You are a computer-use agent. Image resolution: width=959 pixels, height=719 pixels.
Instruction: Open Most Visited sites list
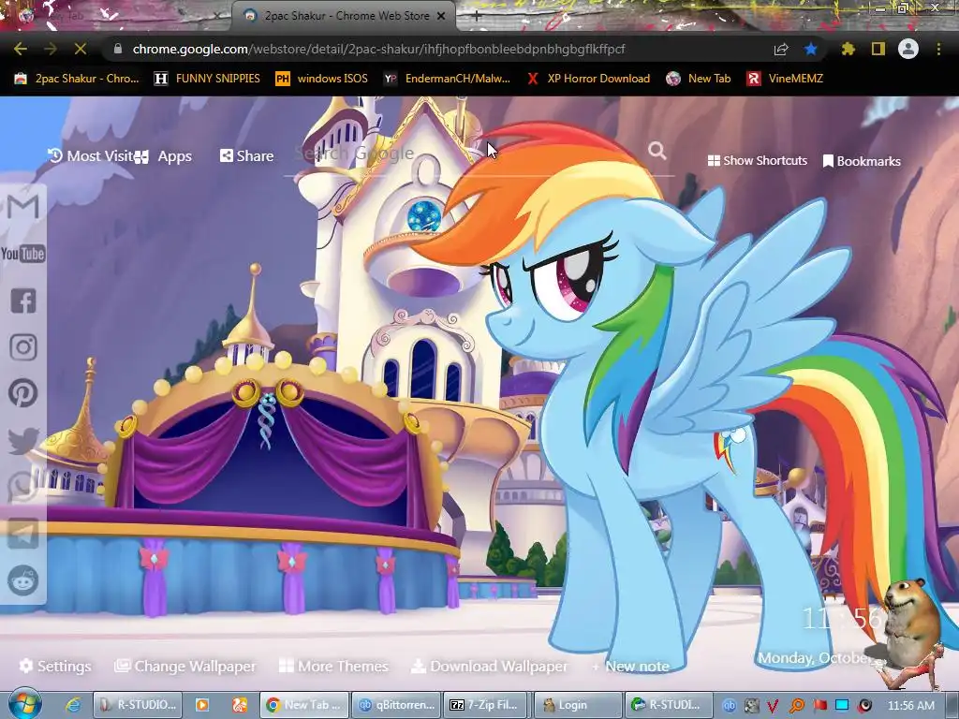click(91, 156)
